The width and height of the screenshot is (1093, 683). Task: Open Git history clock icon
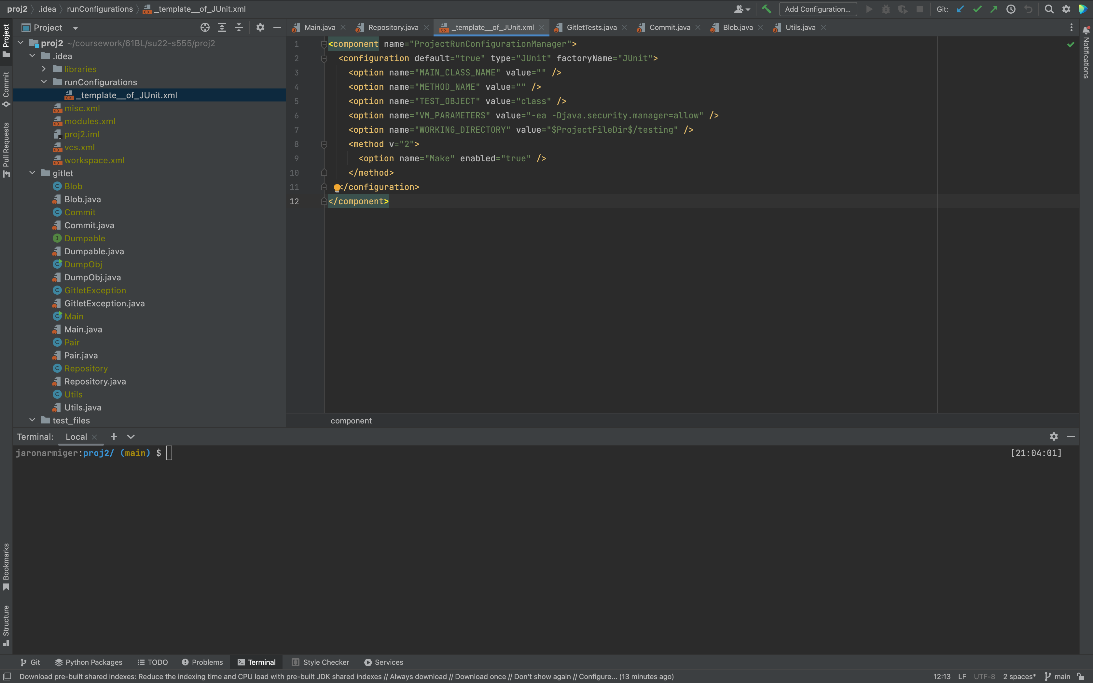1011,9
